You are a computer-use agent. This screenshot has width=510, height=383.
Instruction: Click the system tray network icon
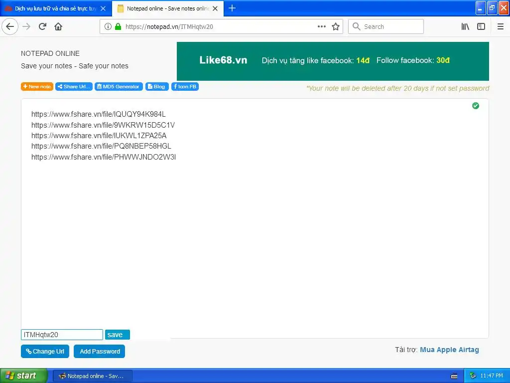(473, 376)
